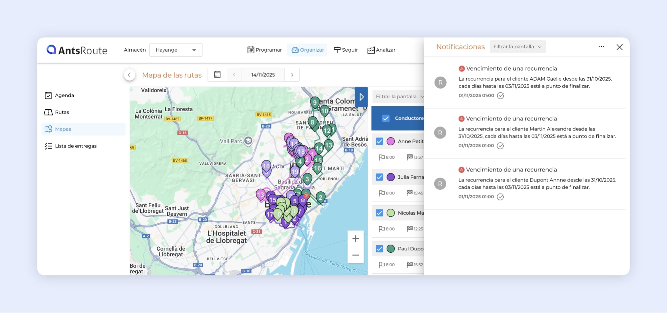Click the map zoom in plus button
Image resolution: width=667 pixels, height=313 pixels.
click(356, 239)
